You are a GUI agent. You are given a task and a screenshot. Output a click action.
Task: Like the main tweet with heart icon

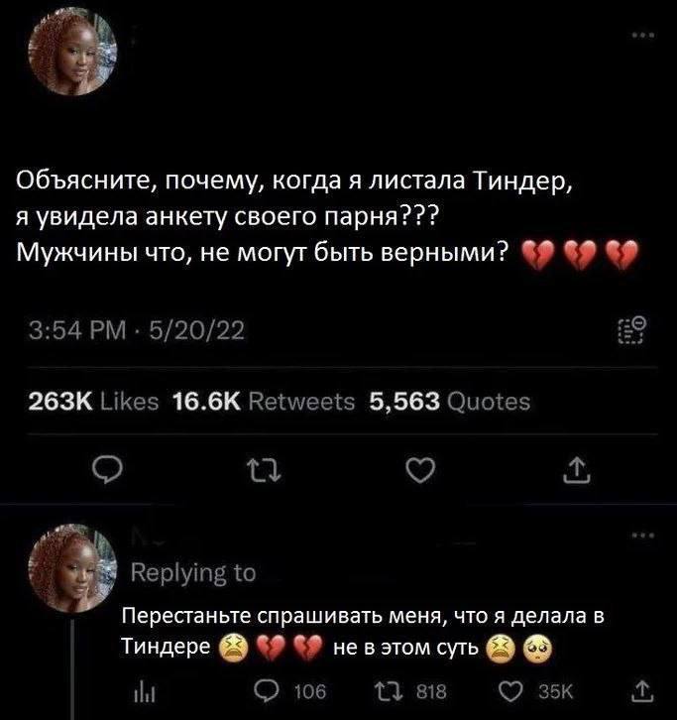pos(421,470)
